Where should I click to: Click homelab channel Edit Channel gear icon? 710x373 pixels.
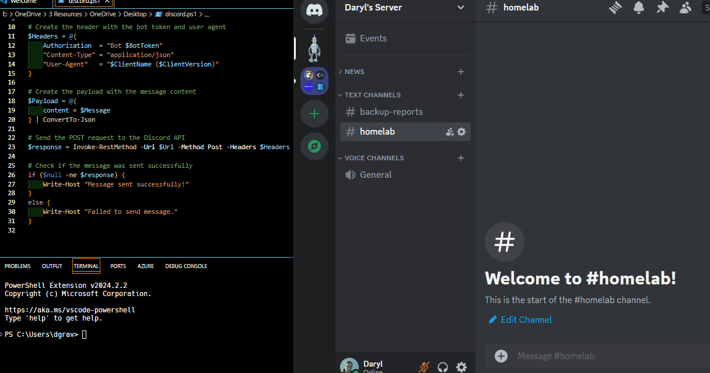click(x=461, y=132)
